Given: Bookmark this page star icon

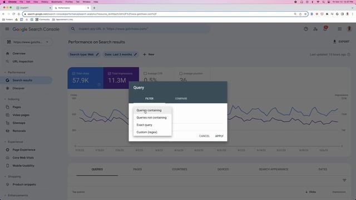Looking at the screenshot, I should pyautogui.click(x=305, y=14).
